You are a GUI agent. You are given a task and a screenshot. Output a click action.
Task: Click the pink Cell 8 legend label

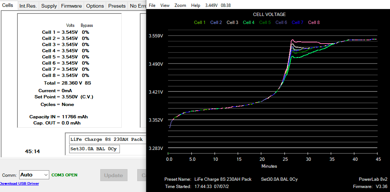[x=314, y=23]
